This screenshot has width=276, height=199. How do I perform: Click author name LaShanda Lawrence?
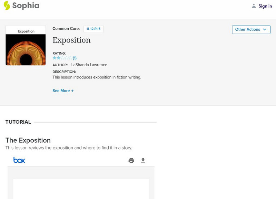pos(89,65)
